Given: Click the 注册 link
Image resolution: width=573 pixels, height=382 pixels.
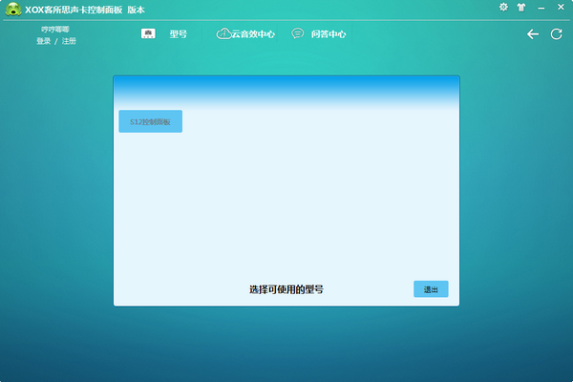Looking at the screenshot, I should click(69, 41).
